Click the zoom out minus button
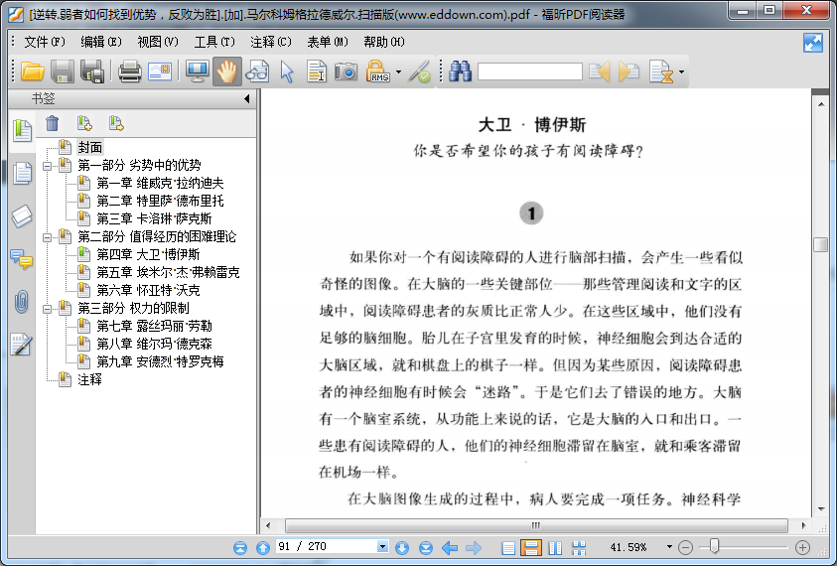Viewport: 837px width, 566px height. click(x=685, y=547)
